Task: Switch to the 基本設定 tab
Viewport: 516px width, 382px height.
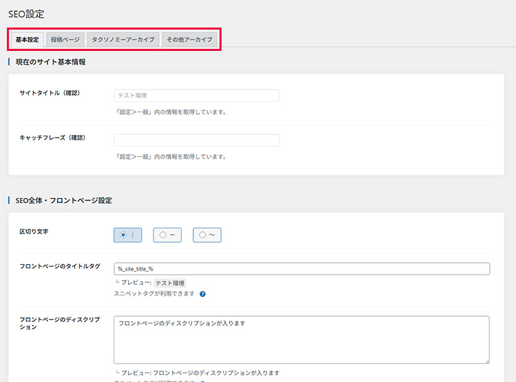Action: (28, 40)
